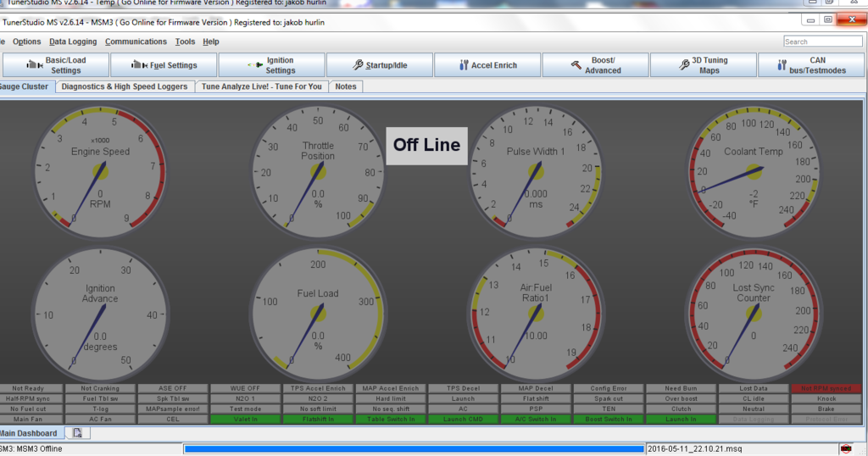Click the Config Error indicator
This screenshot has height=456, width=868.
[x=609, y=388]
